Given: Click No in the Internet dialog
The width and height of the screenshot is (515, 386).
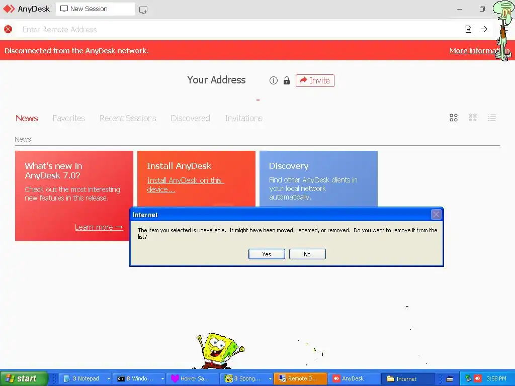Looking at the screenshot, I should click(307, 254).
